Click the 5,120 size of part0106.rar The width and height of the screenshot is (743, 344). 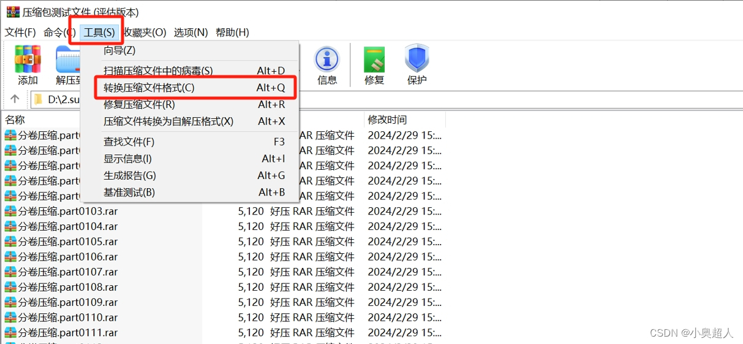click(251, 256)
